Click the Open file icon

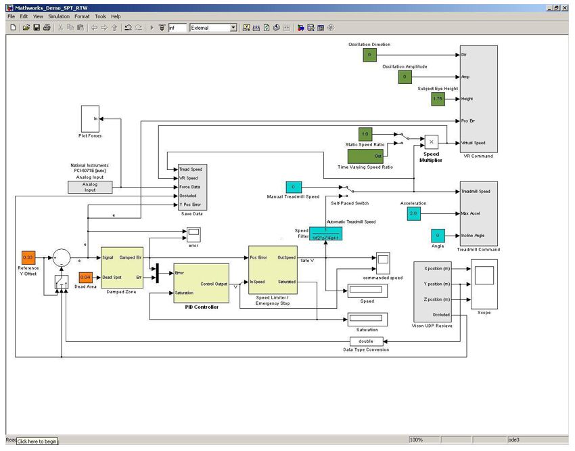click(26, 28)
